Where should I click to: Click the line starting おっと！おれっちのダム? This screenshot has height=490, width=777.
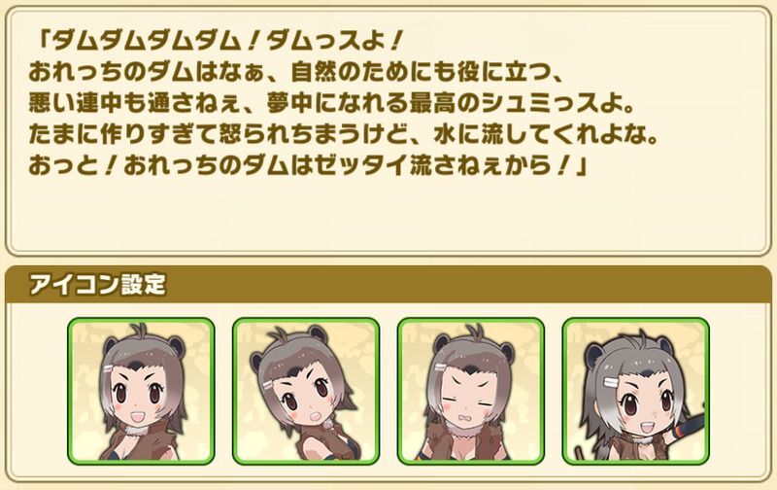tap(308, 166)
